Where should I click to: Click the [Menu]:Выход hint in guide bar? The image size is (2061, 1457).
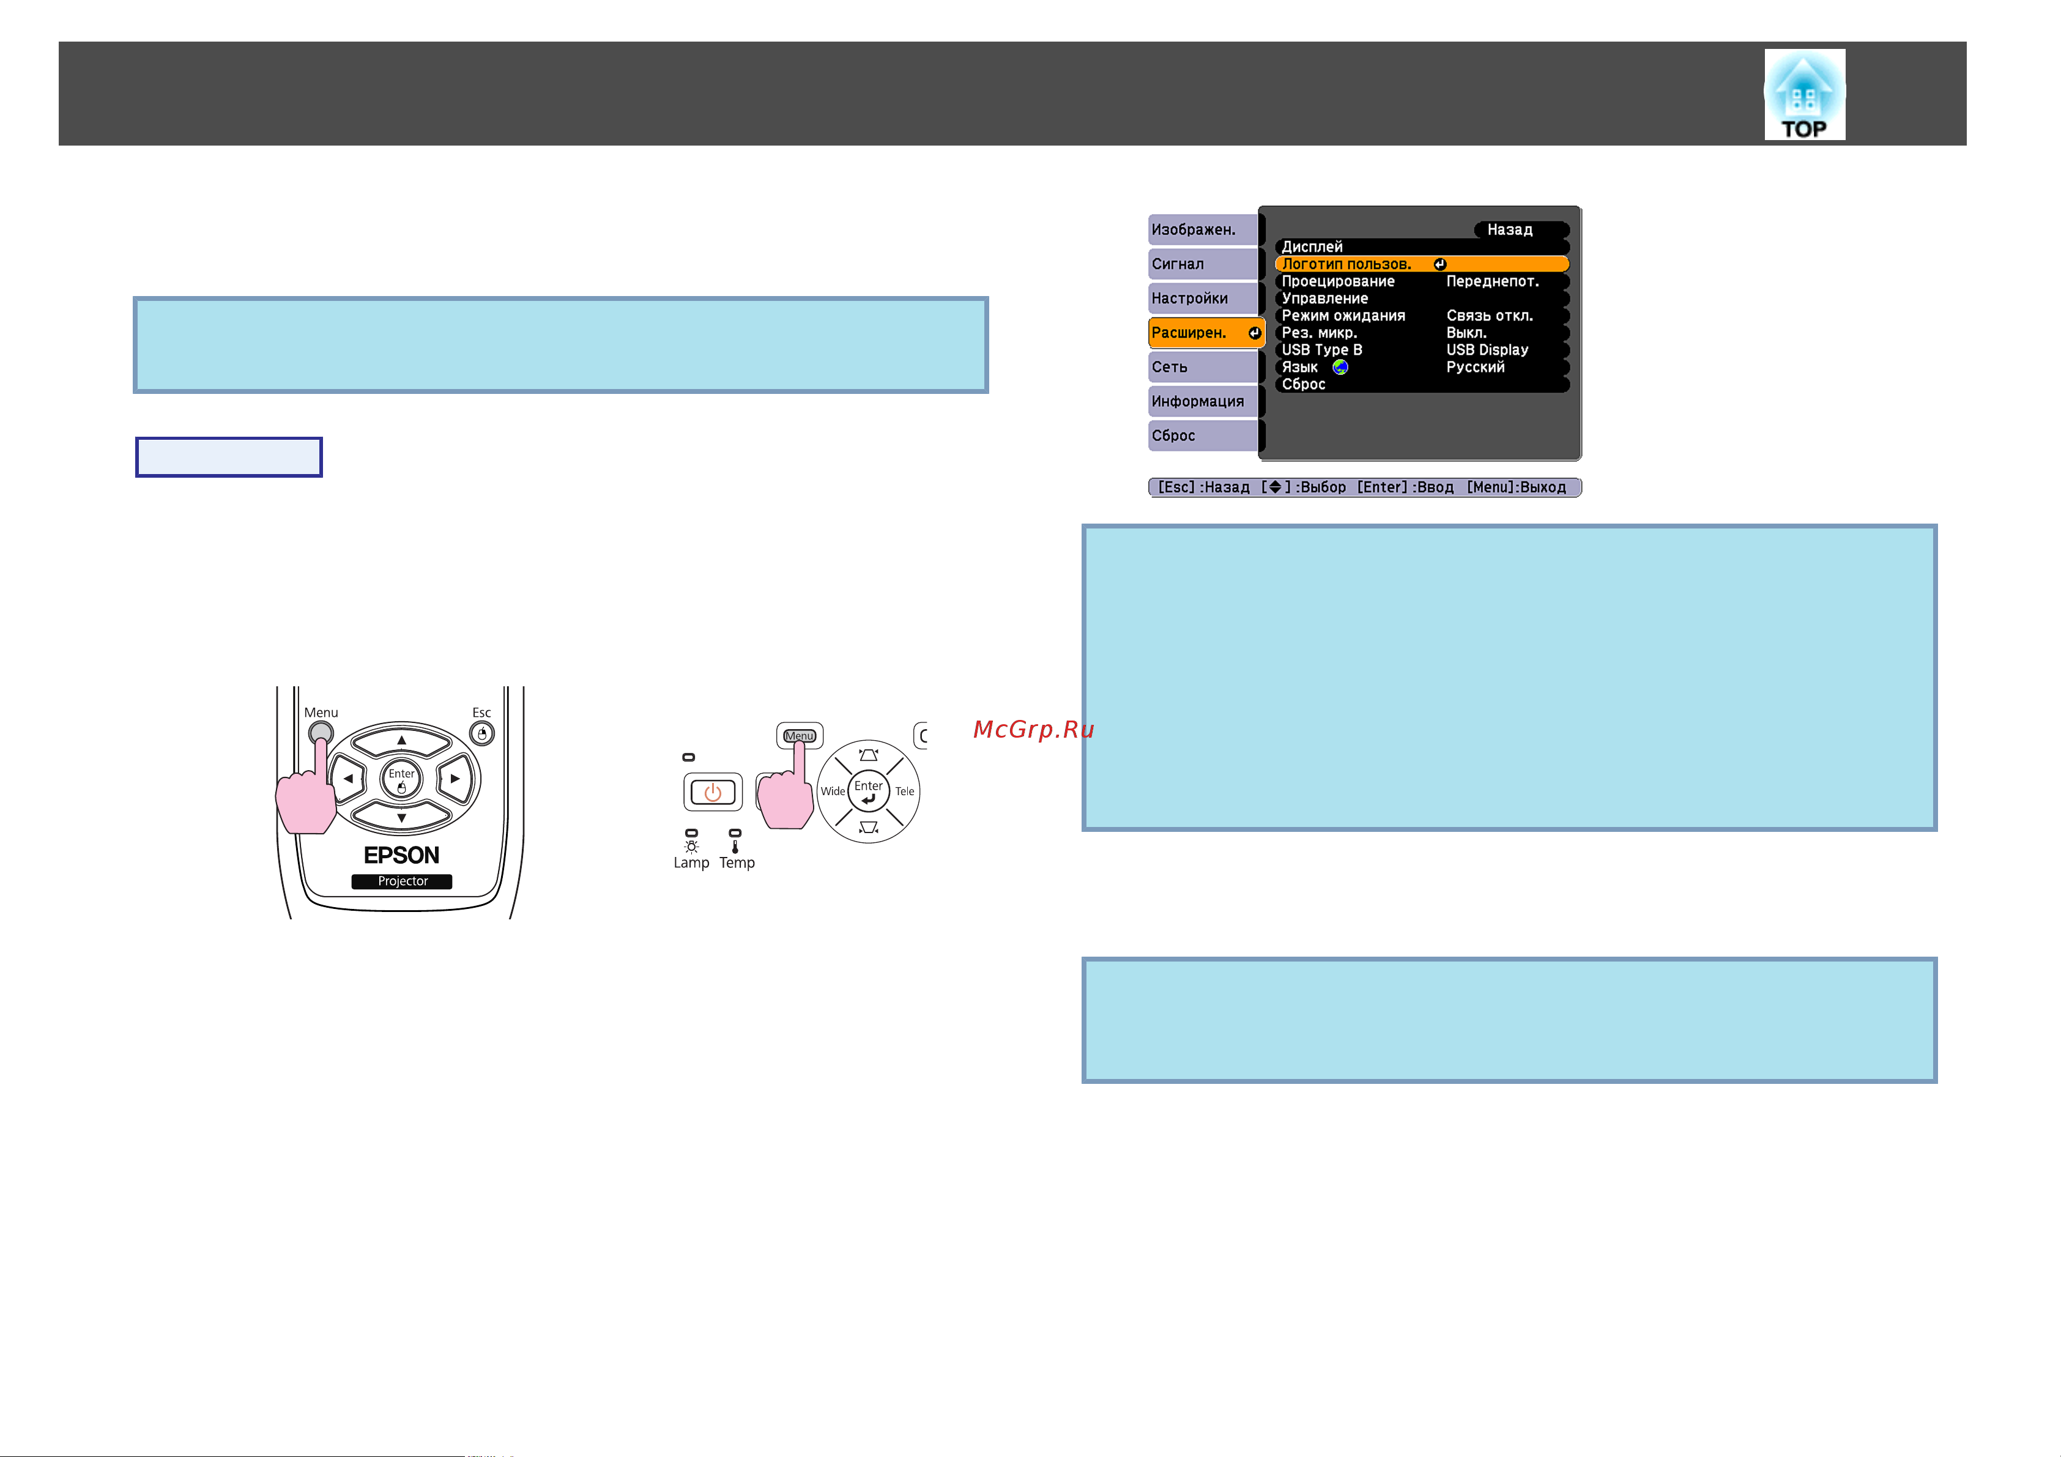point(1516,486)
